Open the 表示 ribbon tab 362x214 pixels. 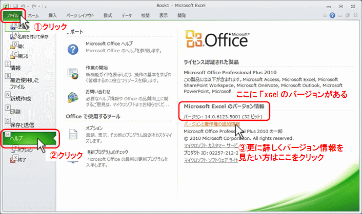click(x=163, y=16)
